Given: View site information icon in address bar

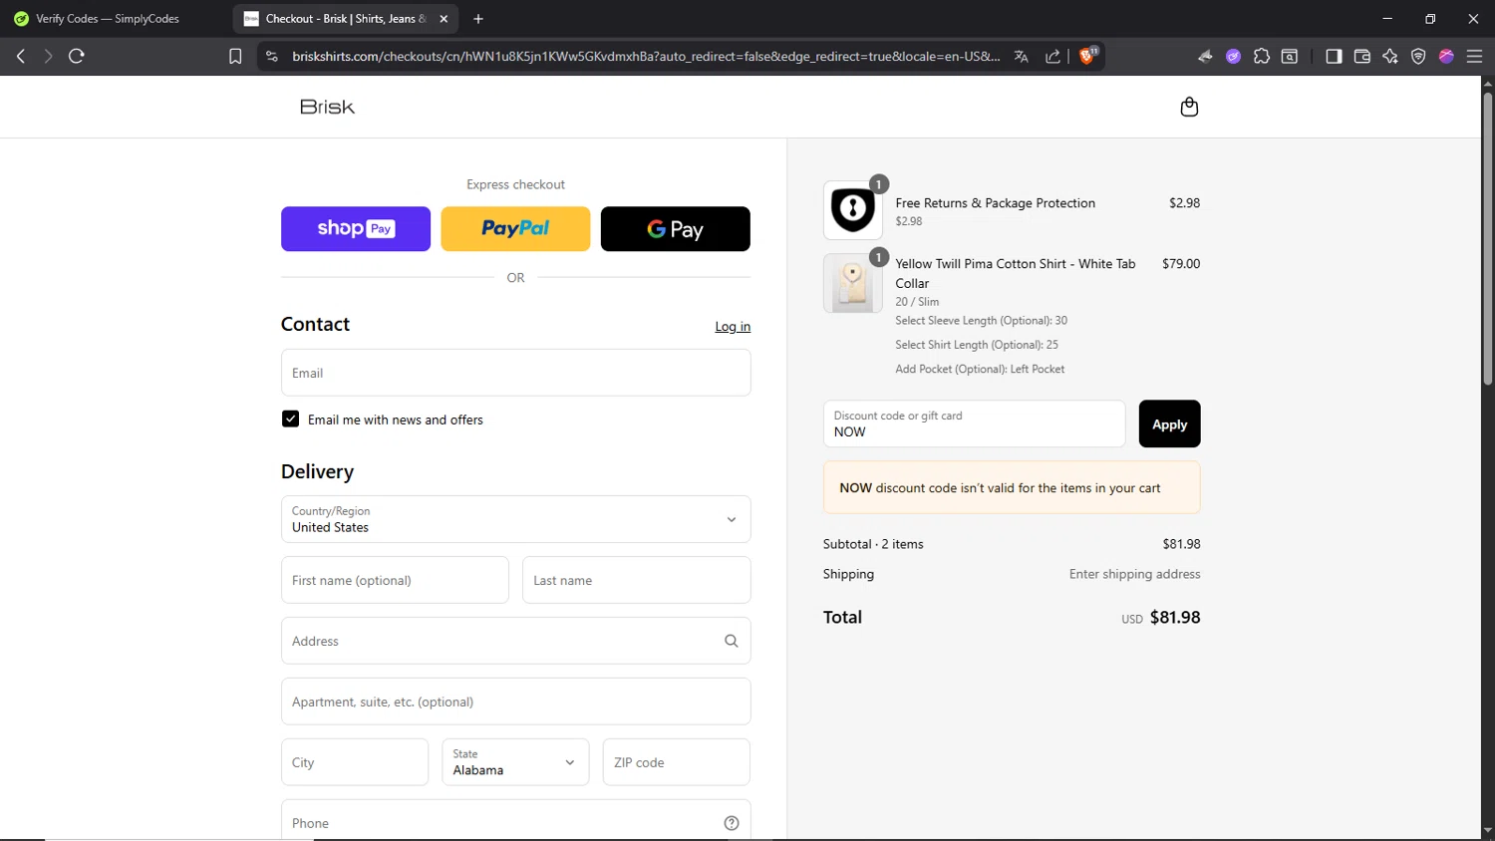Looking at the screenshot, I should coord(271,57).
